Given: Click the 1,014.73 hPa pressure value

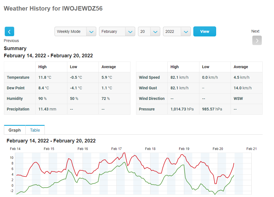Looking at the screenshot, I should click(x=182, y=109).
